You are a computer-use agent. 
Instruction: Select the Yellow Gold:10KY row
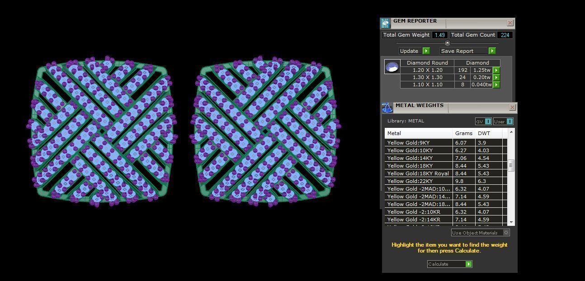[446, 150]
